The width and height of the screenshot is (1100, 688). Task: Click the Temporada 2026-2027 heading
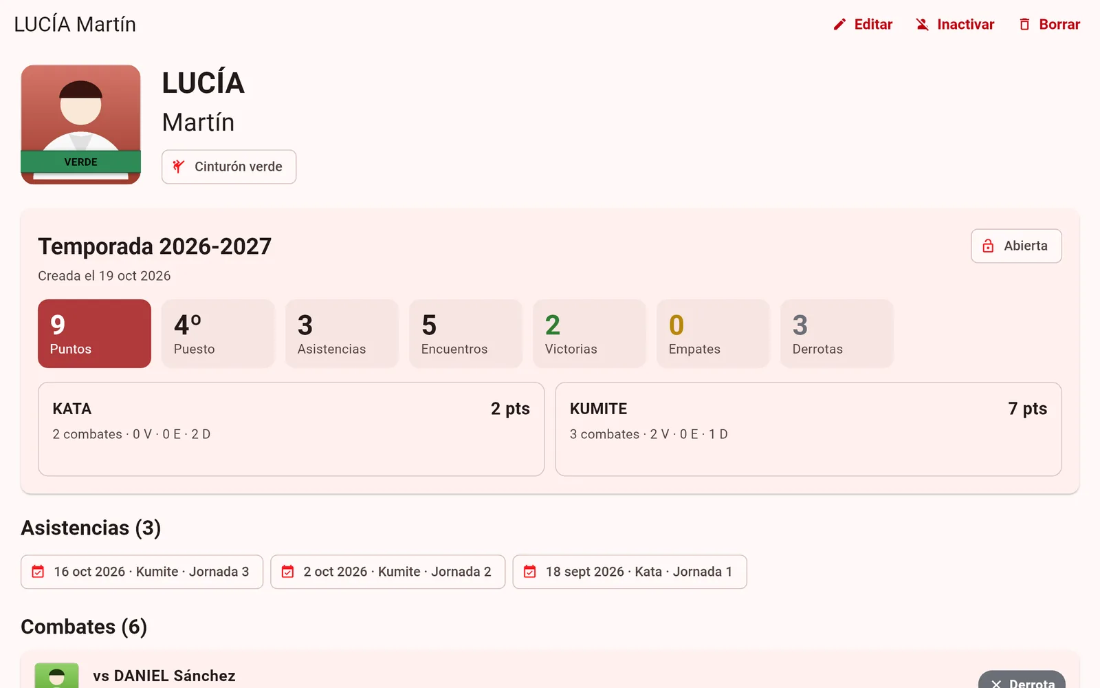155,246
